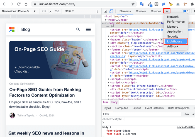Toggle the :hov element state button
Image resolution: width=195 pixels, height=137 pixels.
click(186, 114)
